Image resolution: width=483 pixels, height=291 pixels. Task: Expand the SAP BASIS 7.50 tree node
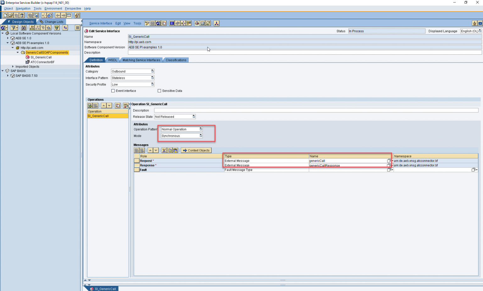[x=8, y=75]
